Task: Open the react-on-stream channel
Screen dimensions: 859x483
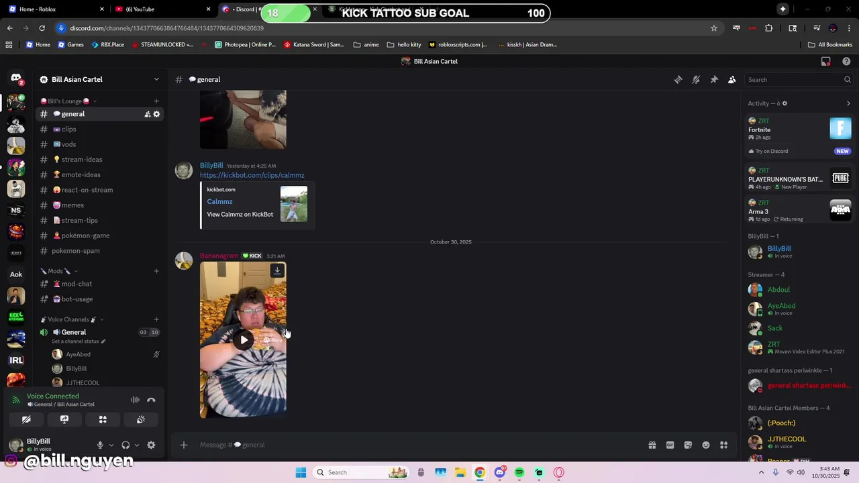Action: click(99, 190)
